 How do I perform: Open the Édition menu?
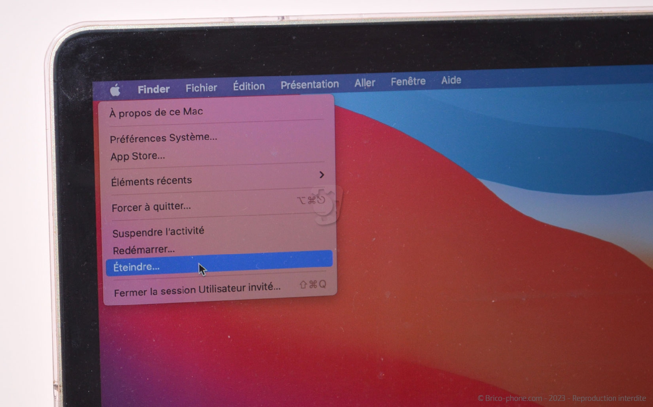pyautogui.click(x=249, y=86)
